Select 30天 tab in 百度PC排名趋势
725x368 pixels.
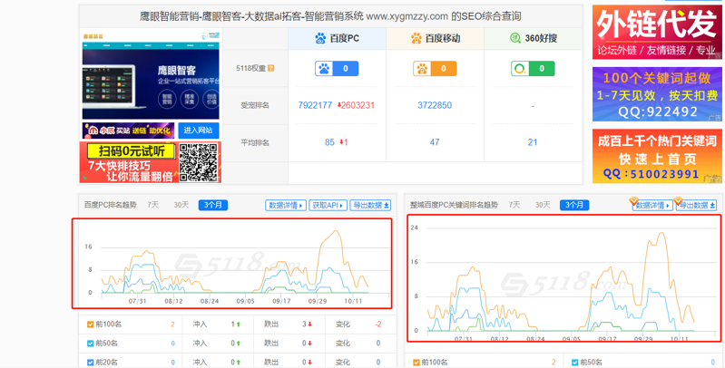[x=181, y=205]
